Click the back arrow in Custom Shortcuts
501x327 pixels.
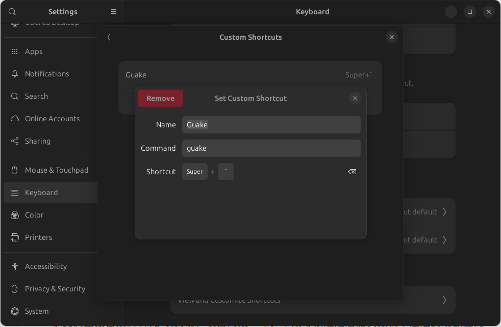coord(109,37)
